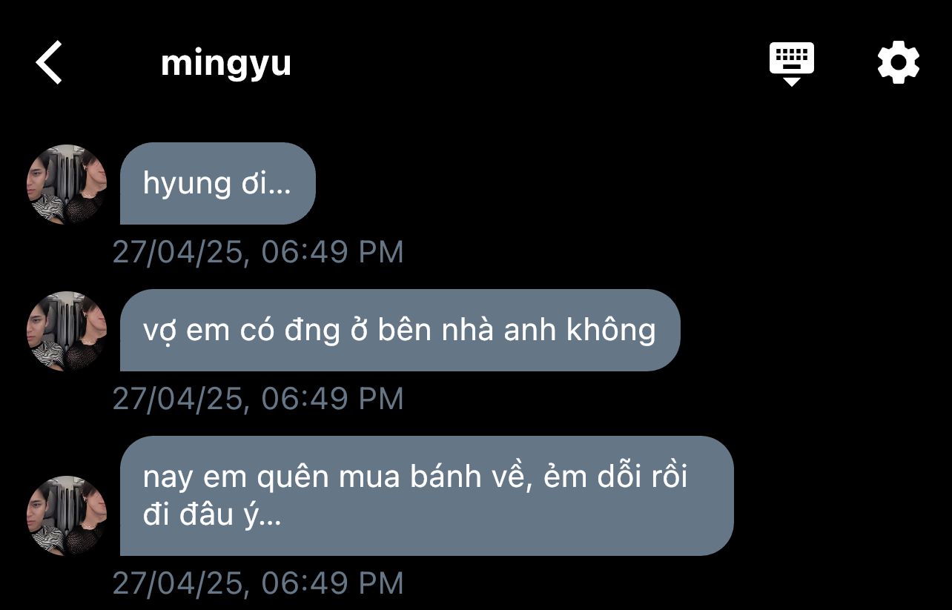952x610 pixels.
Task: Click timestamp under "hyung ơi..." message
Action: 258,252
